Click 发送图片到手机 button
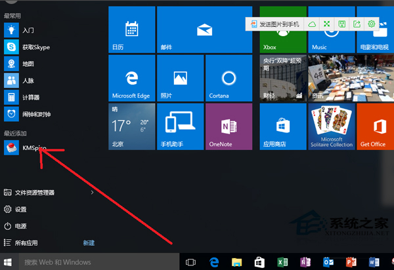 click(274, 24)
